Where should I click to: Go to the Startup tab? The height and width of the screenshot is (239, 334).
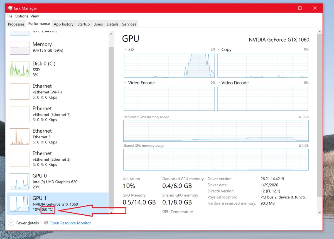(x=83, y=24)
